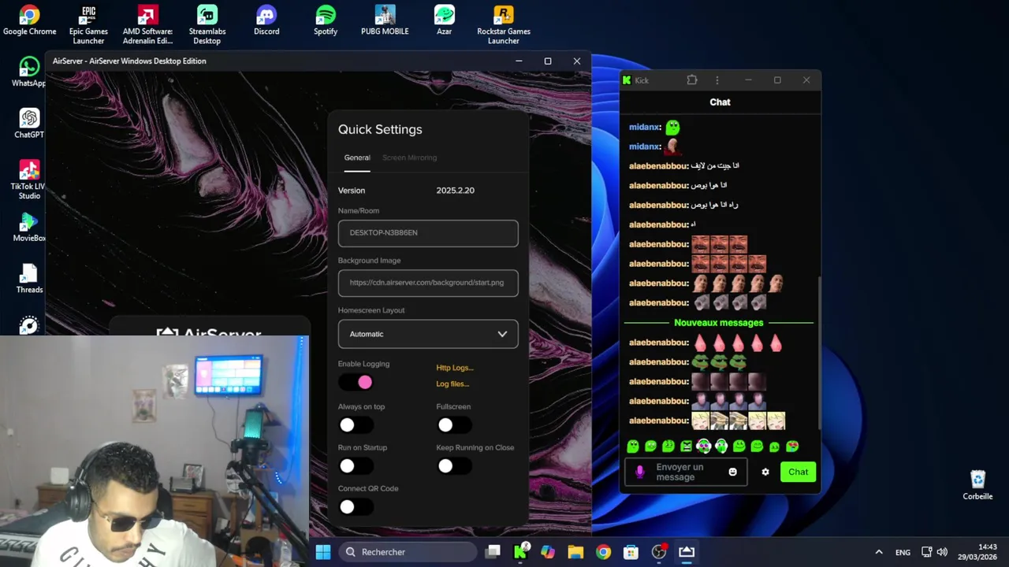Switch on Run on Startup

click(356, 466)
